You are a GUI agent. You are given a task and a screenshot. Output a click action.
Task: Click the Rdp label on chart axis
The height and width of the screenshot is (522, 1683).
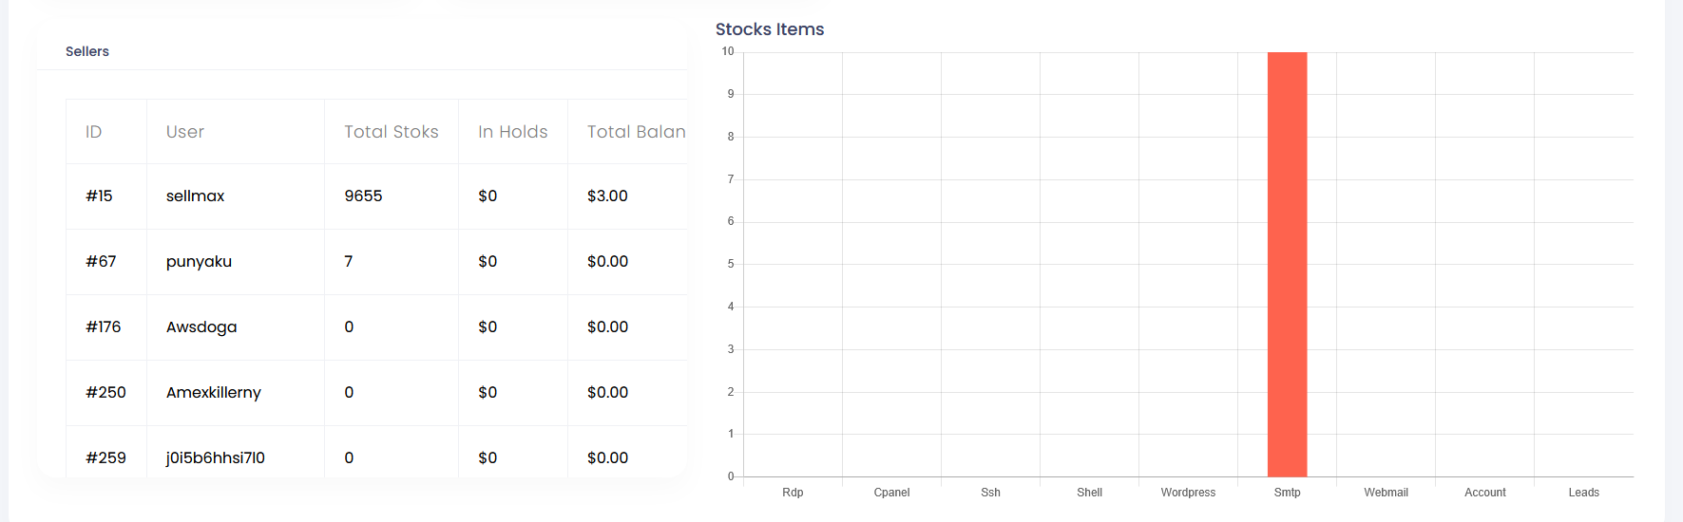click(x=793, y=493)
